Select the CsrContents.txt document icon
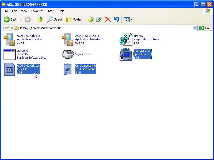 (x=68, y=69)
